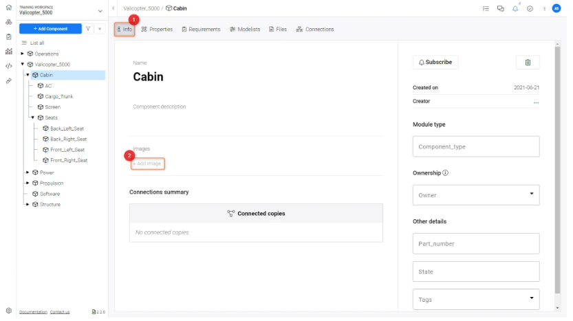Click the filter funnel icon
Screen dimensions: 573x321
tap(87, 29)
